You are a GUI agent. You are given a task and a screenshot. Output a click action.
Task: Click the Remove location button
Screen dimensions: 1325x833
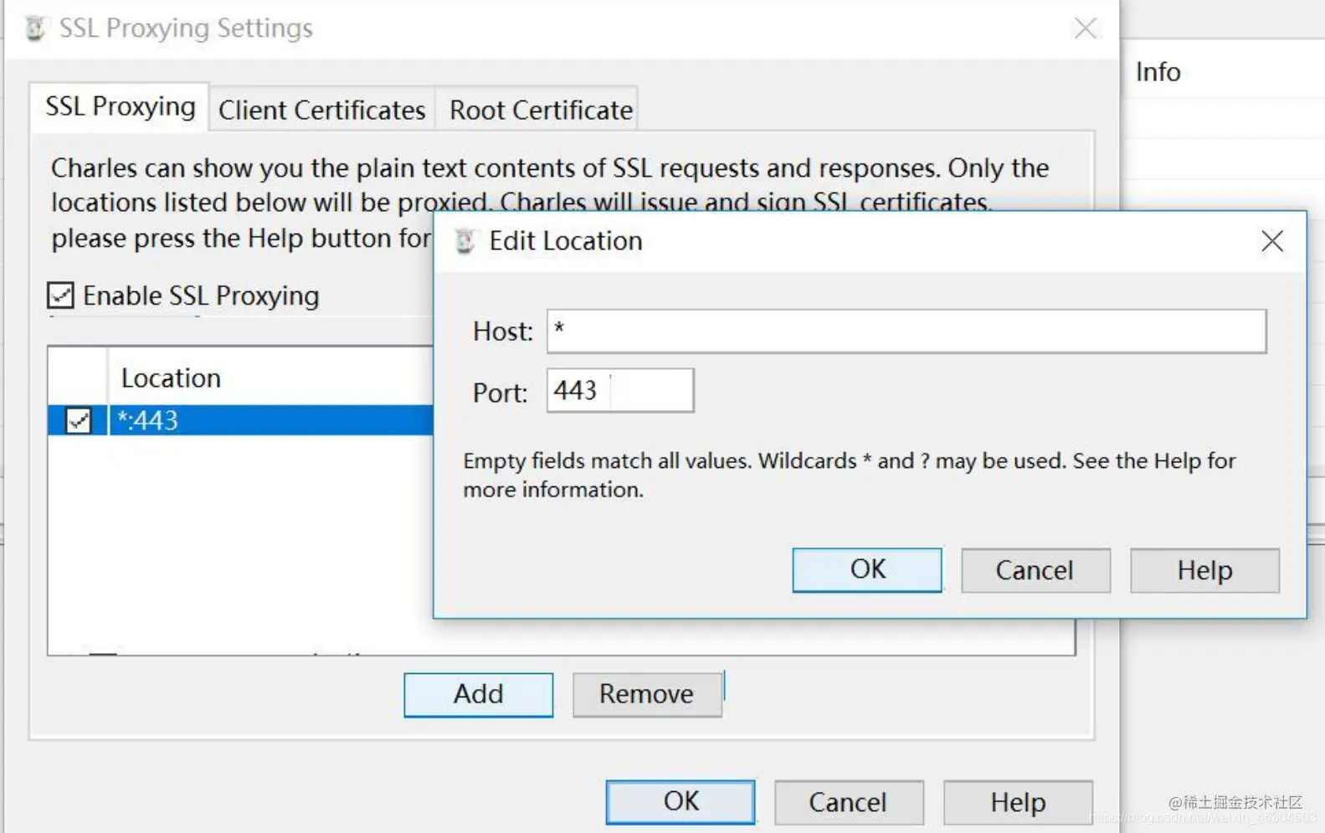click(x=647, y=694)
